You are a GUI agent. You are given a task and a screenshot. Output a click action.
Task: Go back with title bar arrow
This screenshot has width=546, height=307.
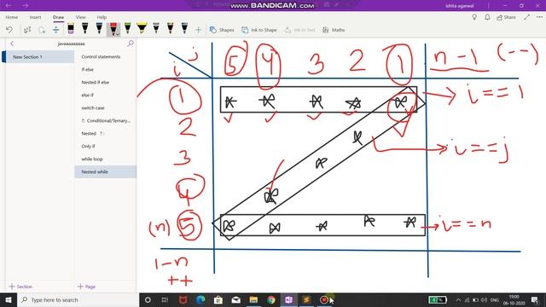tap(9, 6)
